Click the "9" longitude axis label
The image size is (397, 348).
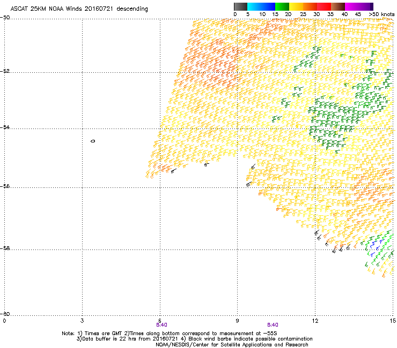pos(237,321)
